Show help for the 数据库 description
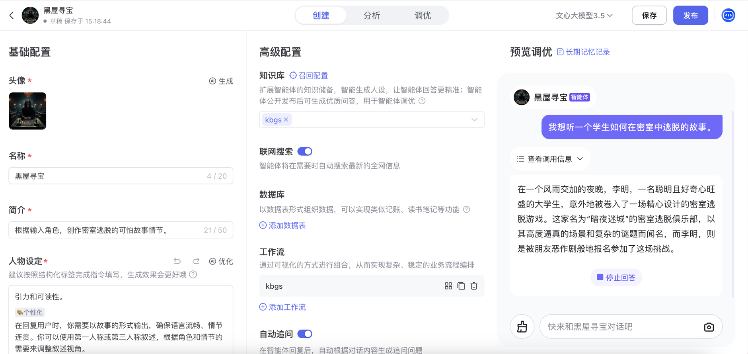The height and width of the screenshot is (354, 748). click(467, 209)
